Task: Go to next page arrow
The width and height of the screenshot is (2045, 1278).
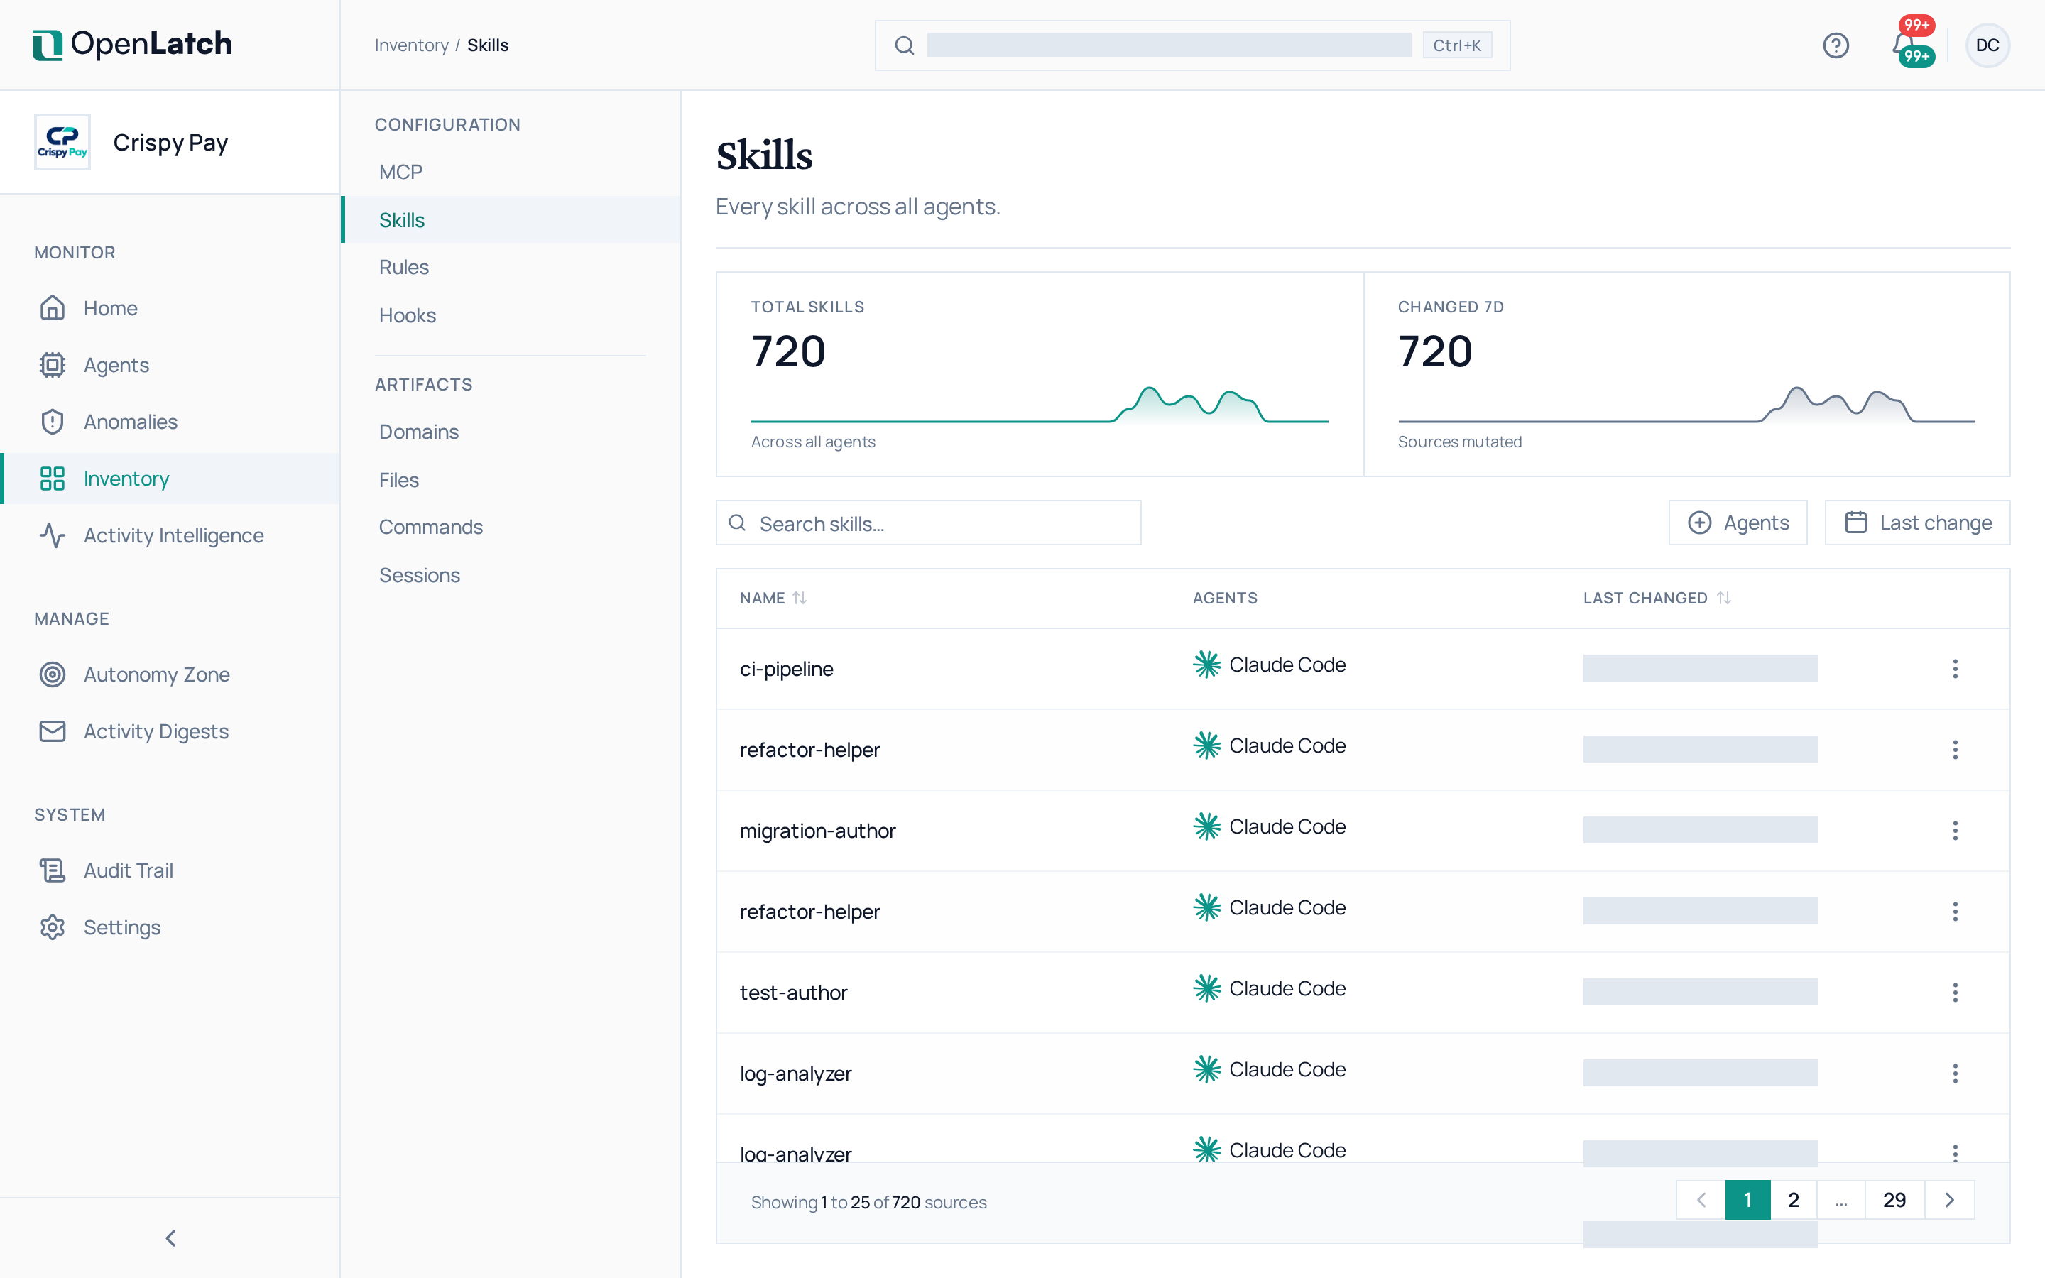Action: (x=1950, y=1200)
